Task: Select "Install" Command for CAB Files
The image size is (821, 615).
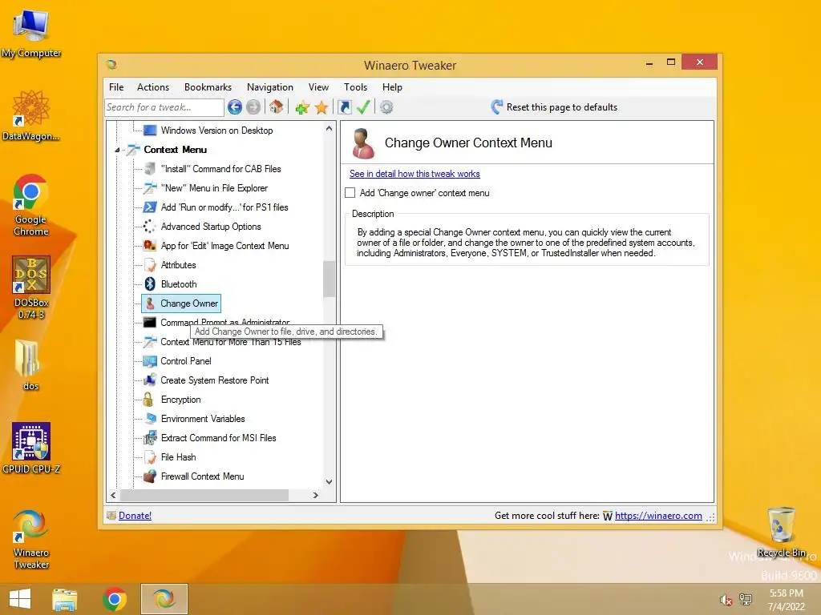Action: [221, 169]
